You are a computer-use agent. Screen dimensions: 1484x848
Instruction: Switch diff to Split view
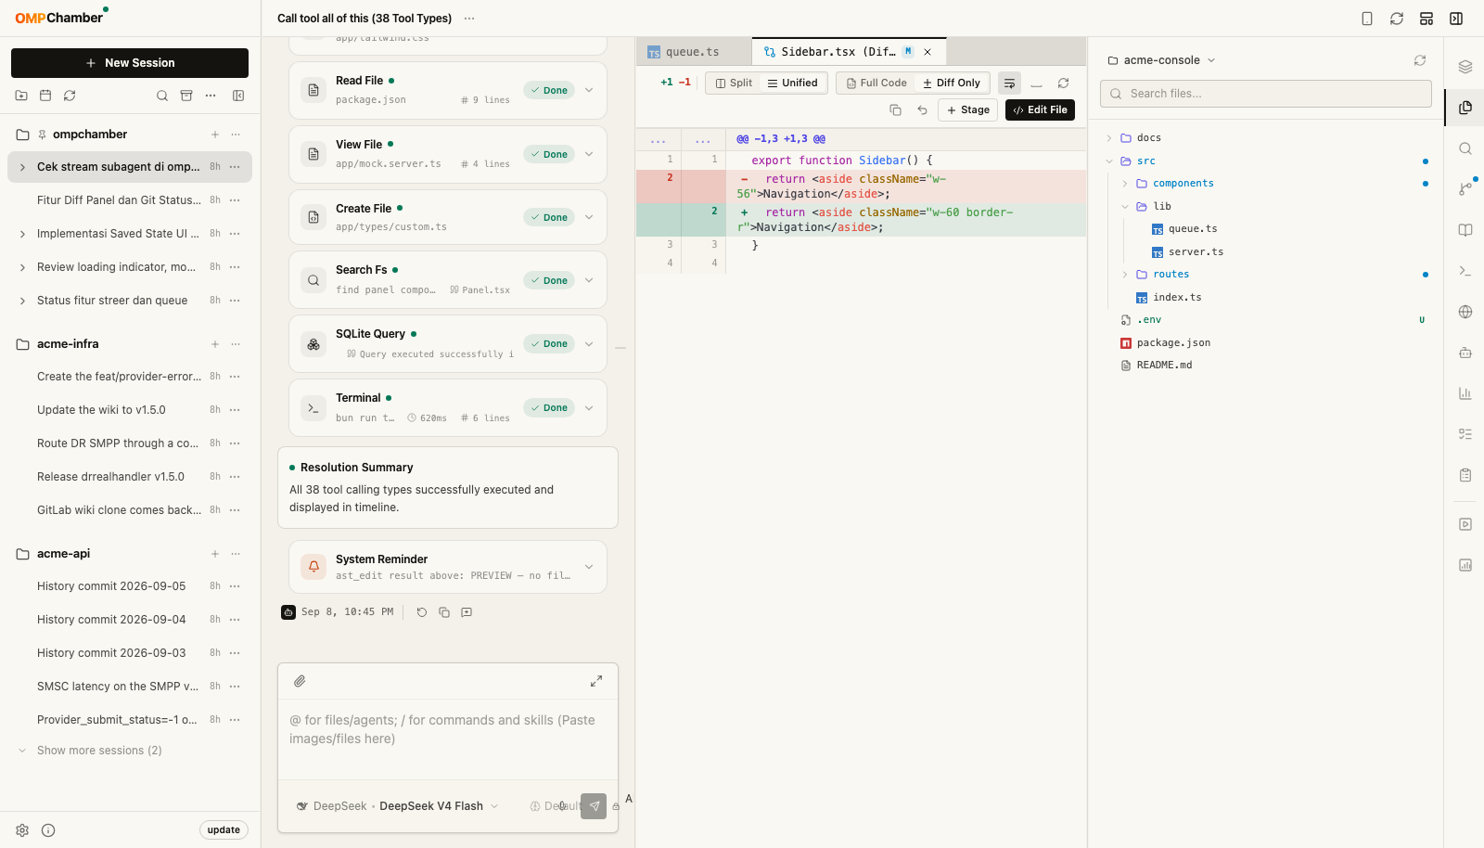pyautogui.click(x=734, y=83)
